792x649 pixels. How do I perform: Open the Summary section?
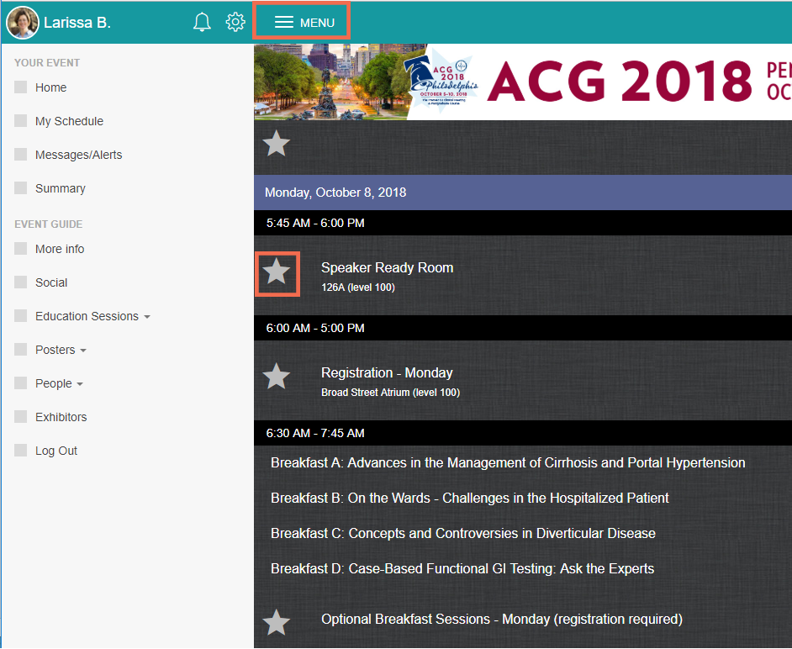coord(59,188)
